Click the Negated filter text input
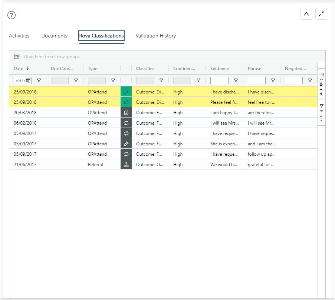The height and width of the screenshot is (300, 335). pyautogui.click(x=293, y=80)
